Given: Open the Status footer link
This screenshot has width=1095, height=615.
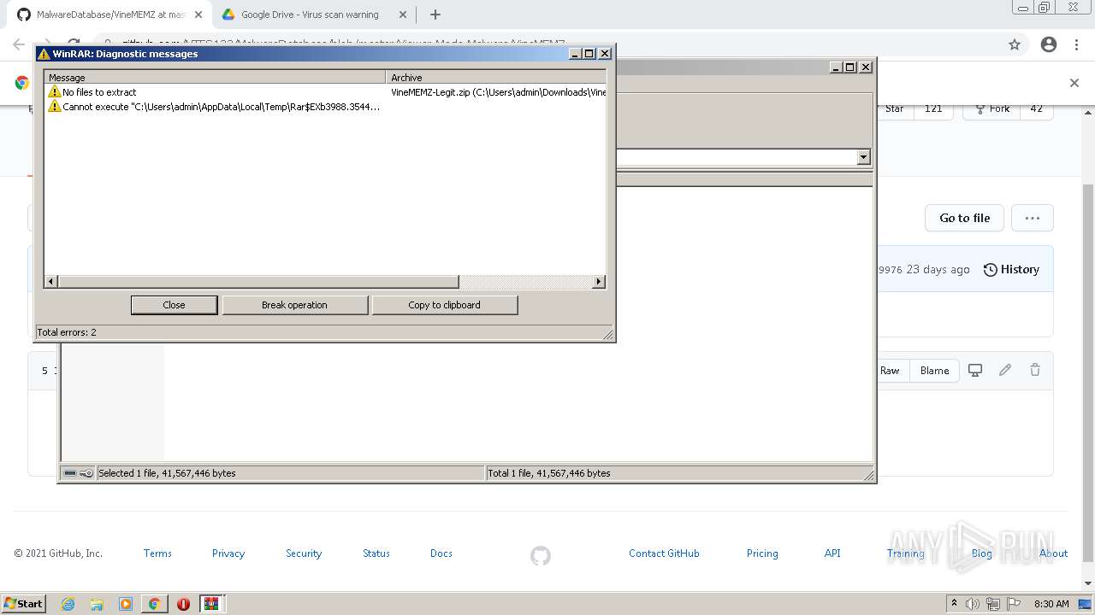Looking at the screenshot, I should point(376,553).
